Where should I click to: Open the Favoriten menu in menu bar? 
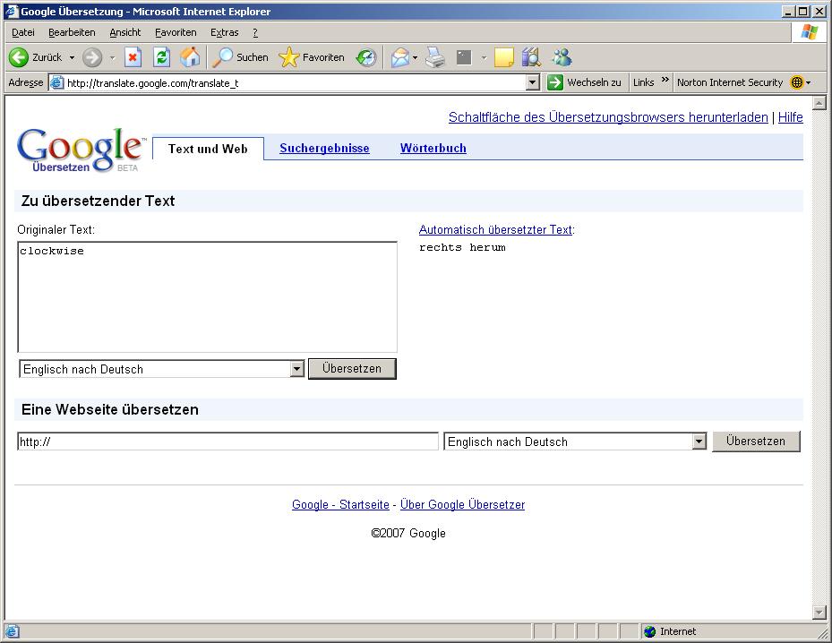pos(176,32)
